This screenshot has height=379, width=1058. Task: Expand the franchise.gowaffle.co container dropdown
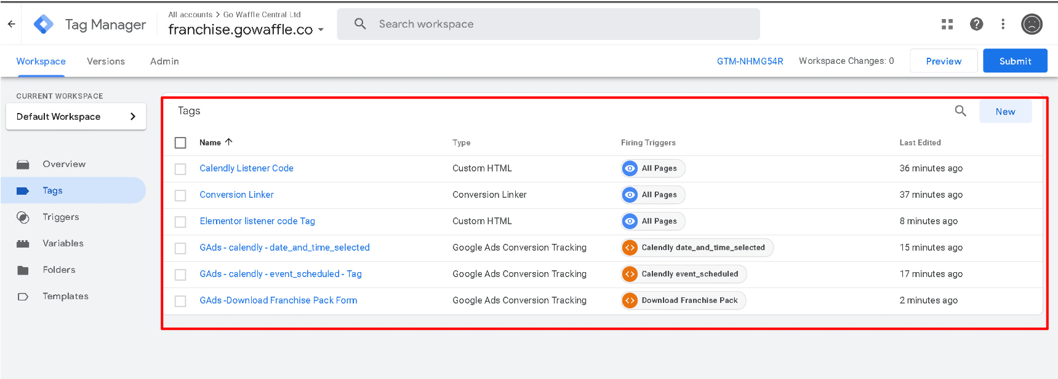321,29
